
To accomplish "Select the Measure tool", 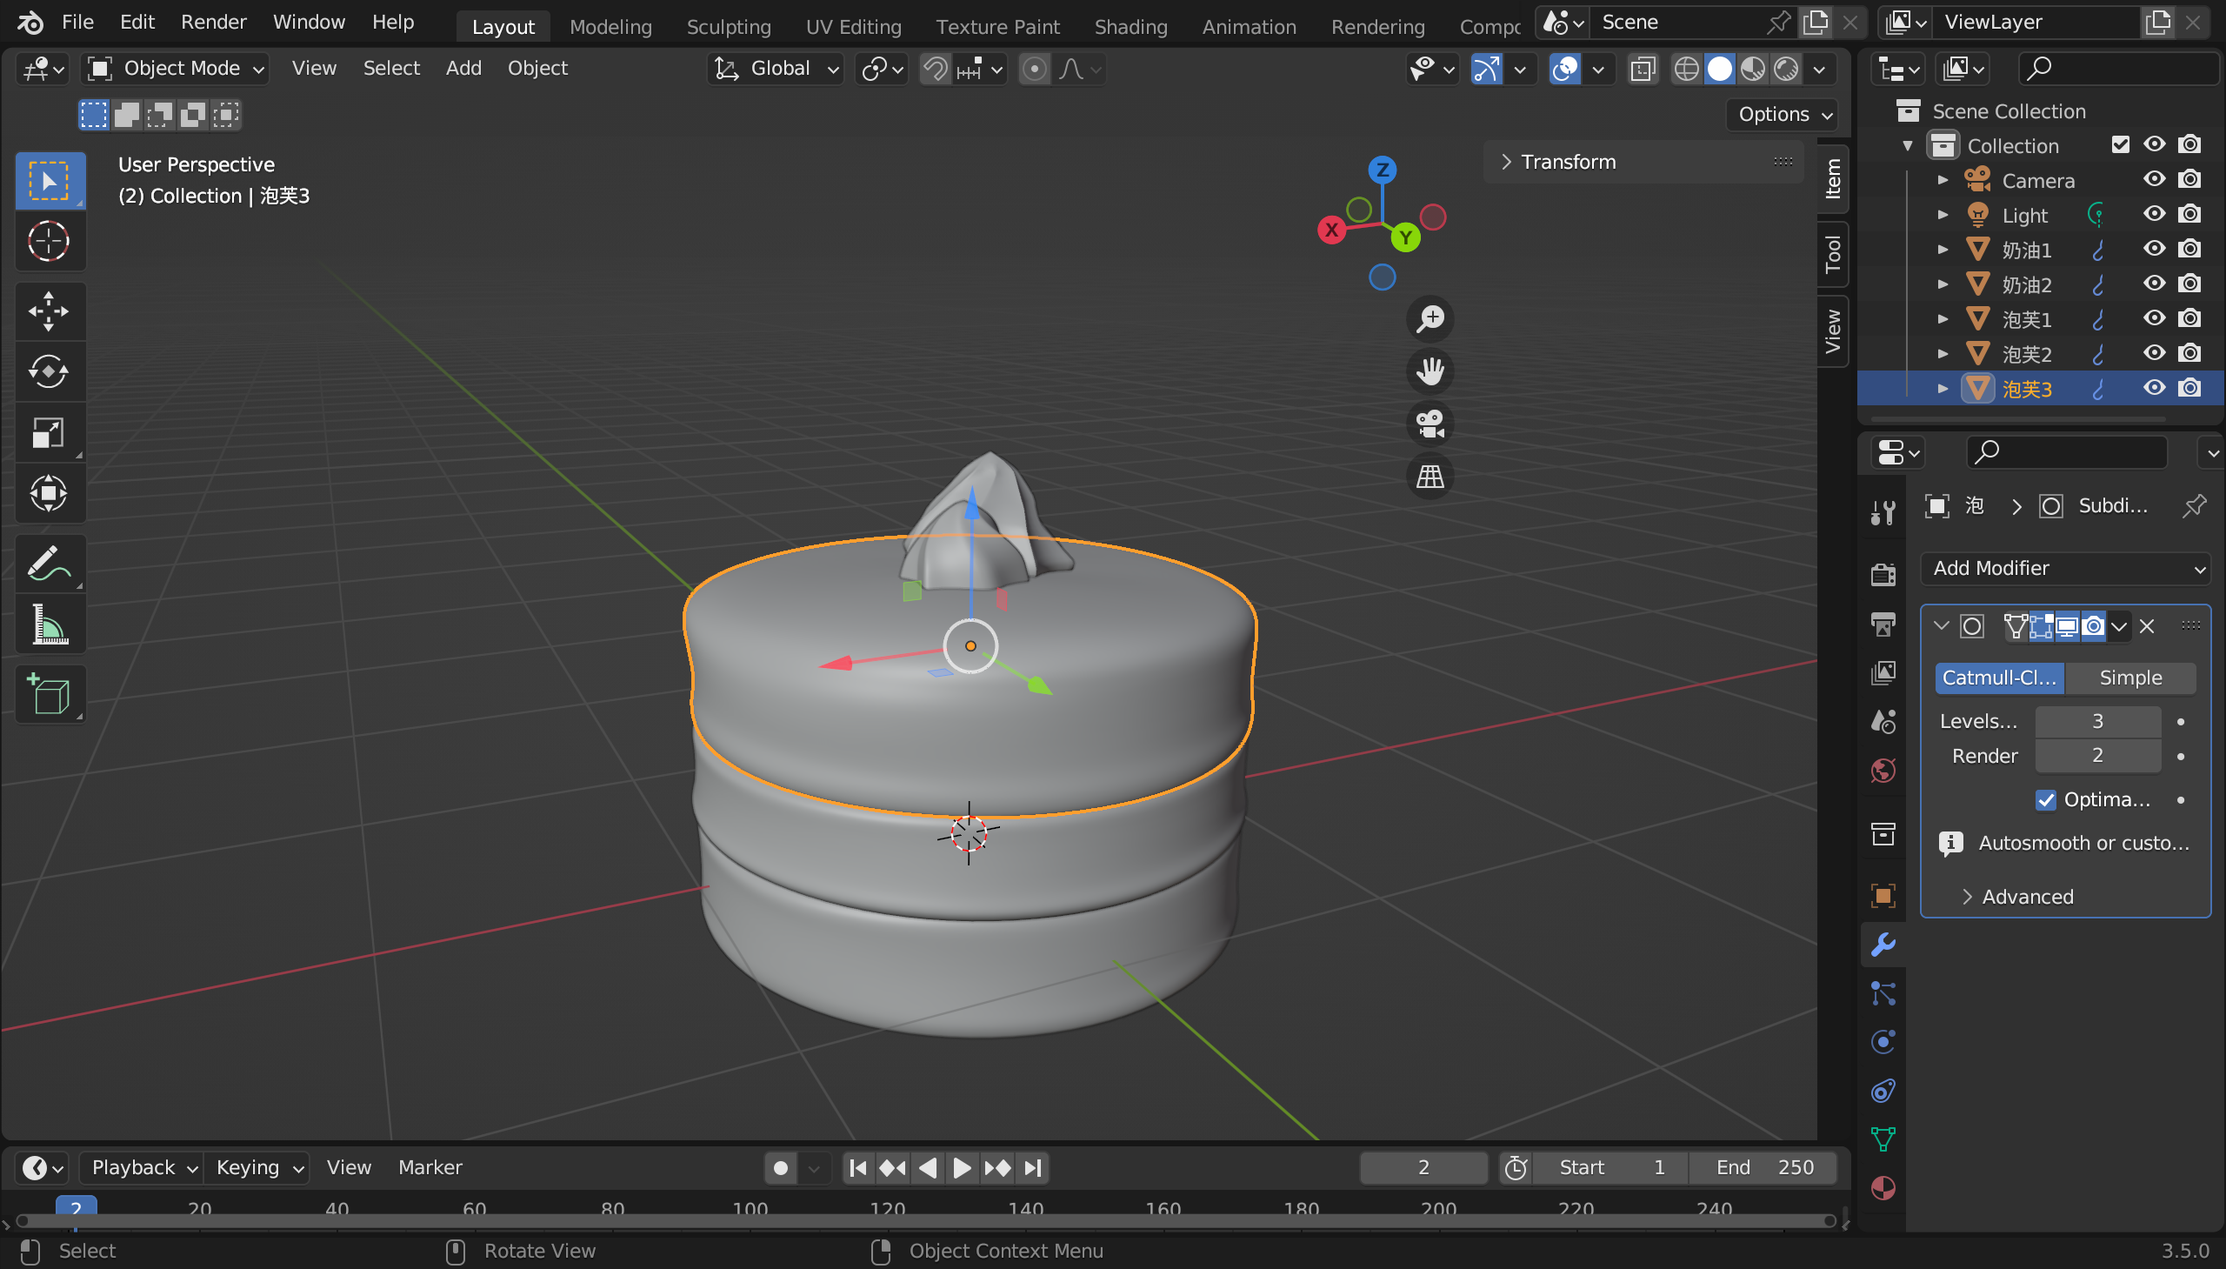I will pos(49,624).
